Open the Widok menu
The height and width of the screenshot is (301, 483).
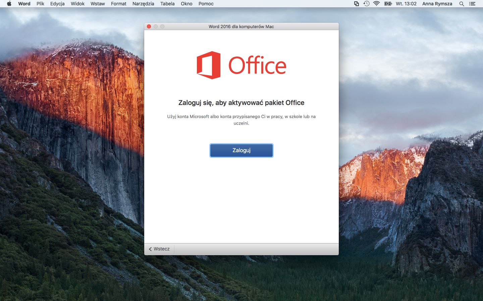(77, 4)
